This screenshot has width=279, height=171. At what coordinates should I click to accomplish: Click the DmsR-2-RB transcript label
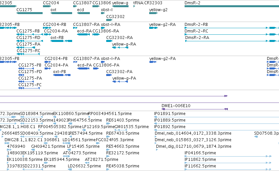point(196,24)
